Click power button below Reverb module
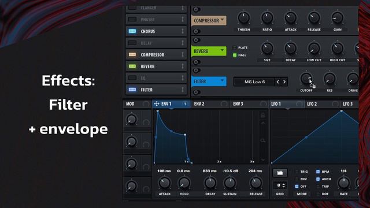 [196, 62]
